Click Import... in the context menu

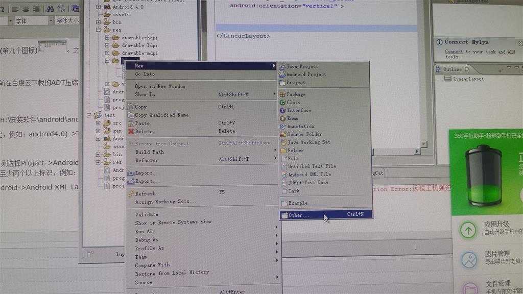(x=202, y=173)
